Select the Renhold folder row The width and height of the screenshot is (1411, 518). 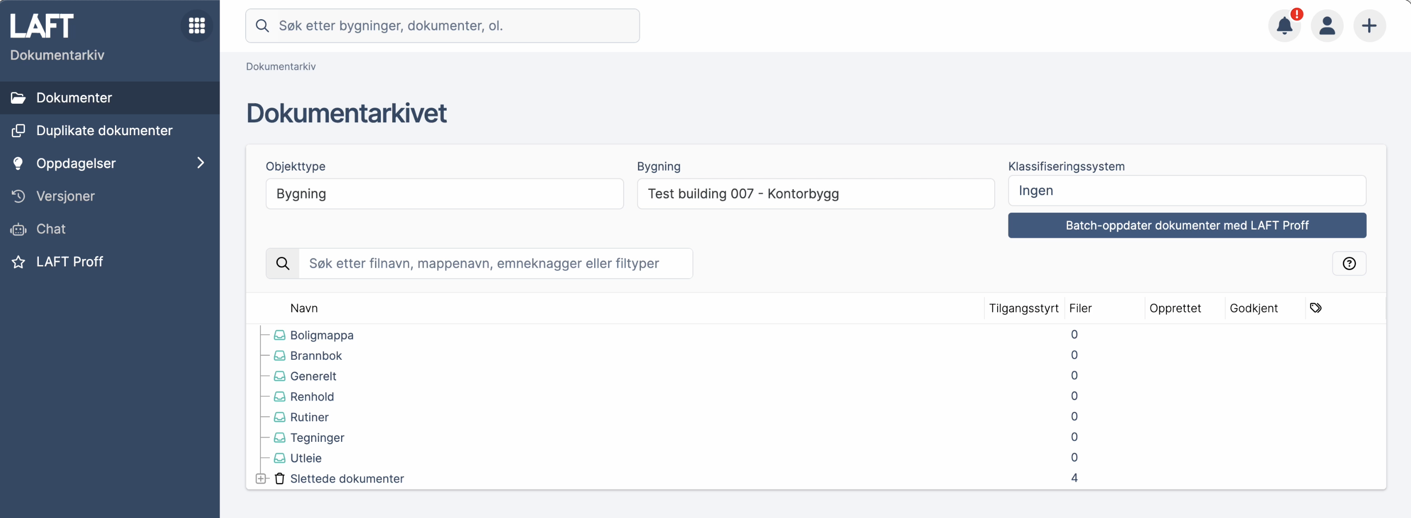tap(816, 397)
